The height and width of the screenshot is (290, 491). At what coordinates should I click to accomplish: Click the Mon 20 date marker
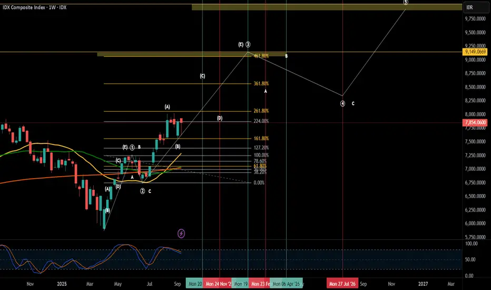194,284
